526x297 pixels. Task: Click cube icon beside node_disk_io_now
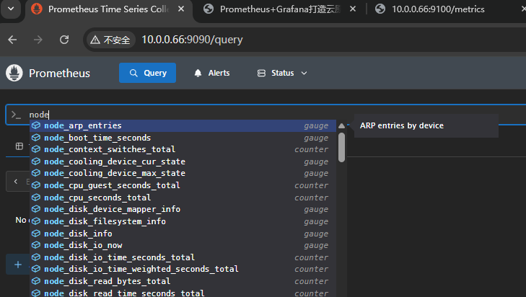click(36, 245)
